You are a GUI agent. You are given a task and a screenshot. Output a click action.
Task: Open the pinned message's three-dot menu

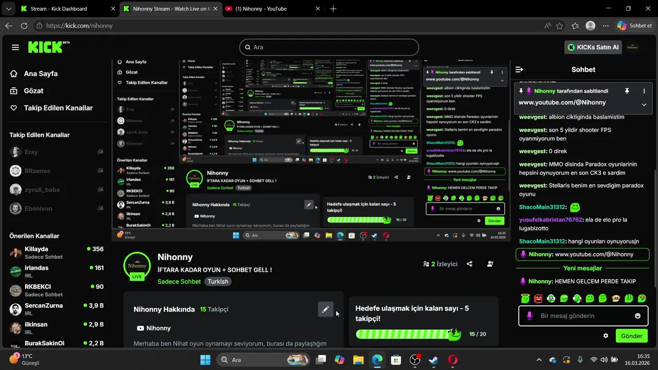[x=644, y=91]
